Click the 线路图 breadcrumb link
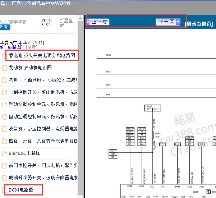Screen dimensions: 216x198 point(15,47)
